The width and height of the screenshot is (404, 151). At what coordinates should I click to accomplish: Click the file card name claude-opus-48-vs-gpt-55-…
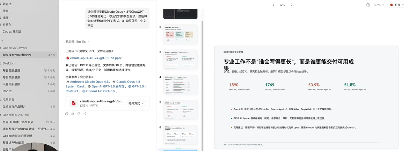click(101, 101)
